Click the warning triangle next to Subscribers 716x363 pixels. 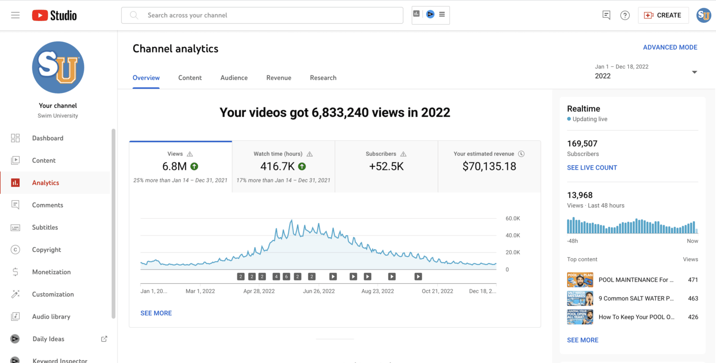pyautogui.click(x=403, y=154)
